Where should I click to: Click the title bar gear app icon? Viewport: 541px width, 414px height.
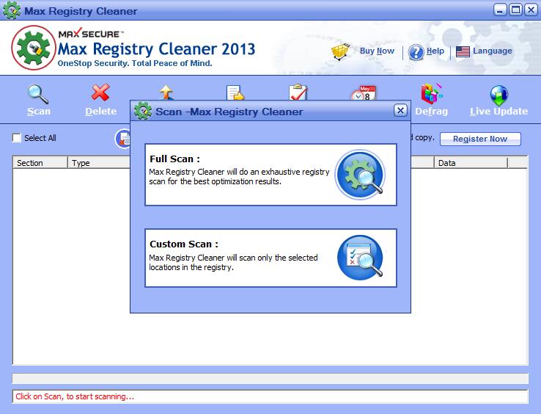click(x=12, y=10)
